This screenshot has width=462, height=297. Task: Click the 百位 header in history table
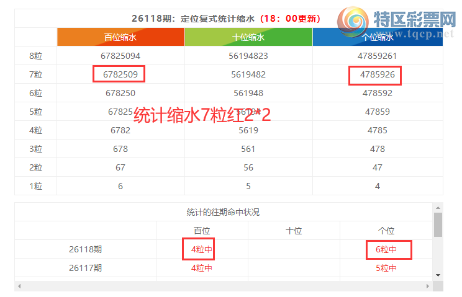[202, 231]
